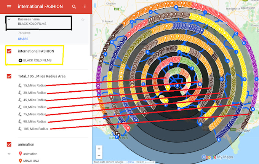Viewport: 259px width, 164px height.
Task: Click the yellow pin near map center
Action: coord(168,88)
